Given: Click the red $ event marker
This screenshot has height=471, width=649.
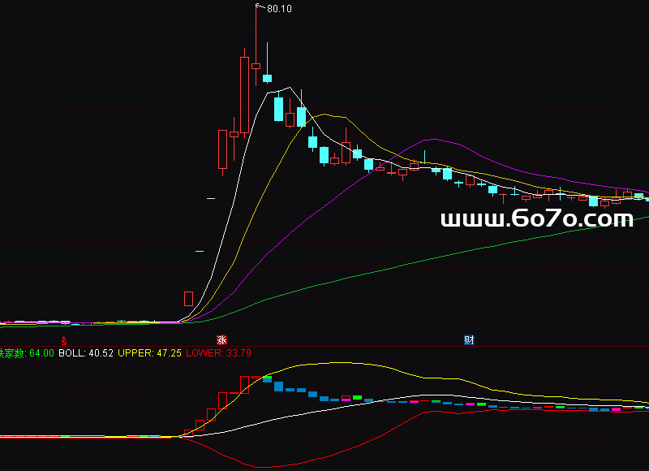Looking at the screenshot, I should pos(63,339).
